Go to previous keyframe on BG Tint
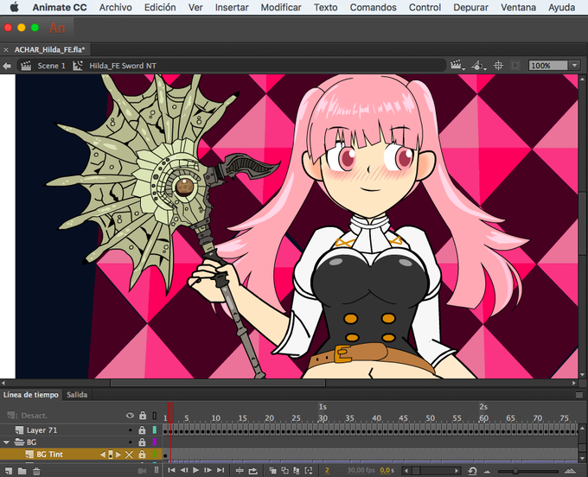This screenshot has height=477, width=588. [103, 455]
